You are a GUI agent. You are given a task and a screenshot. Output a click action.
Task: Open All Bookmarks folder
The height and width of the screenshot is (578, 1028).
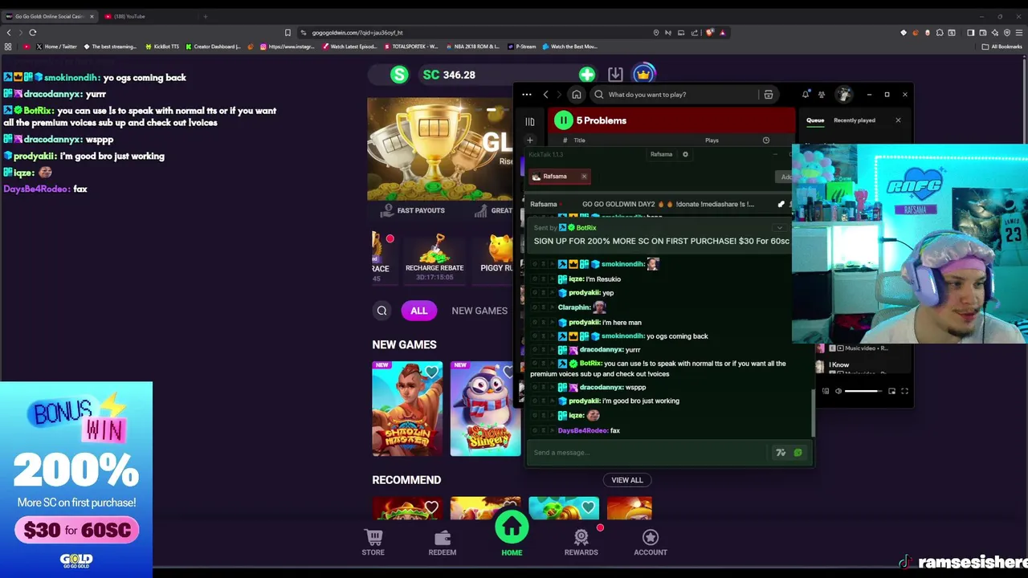(1001, 47)
